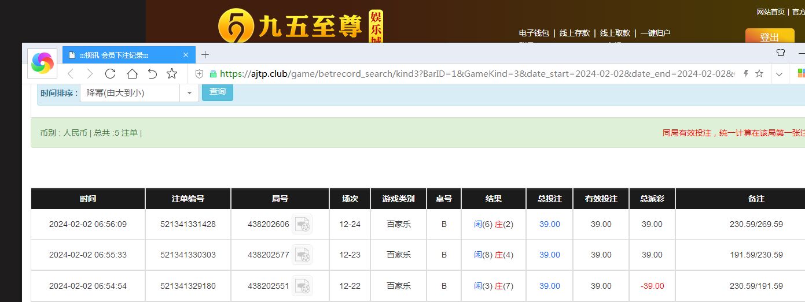This screenshot has width=805, height=302.
Task: Click the 查询 search button
Action: 218,92
